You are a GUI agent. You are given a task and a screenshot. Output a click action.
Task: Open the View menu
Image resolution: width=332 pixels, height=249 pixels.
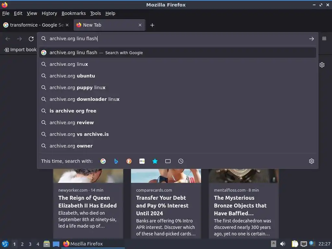32,13
